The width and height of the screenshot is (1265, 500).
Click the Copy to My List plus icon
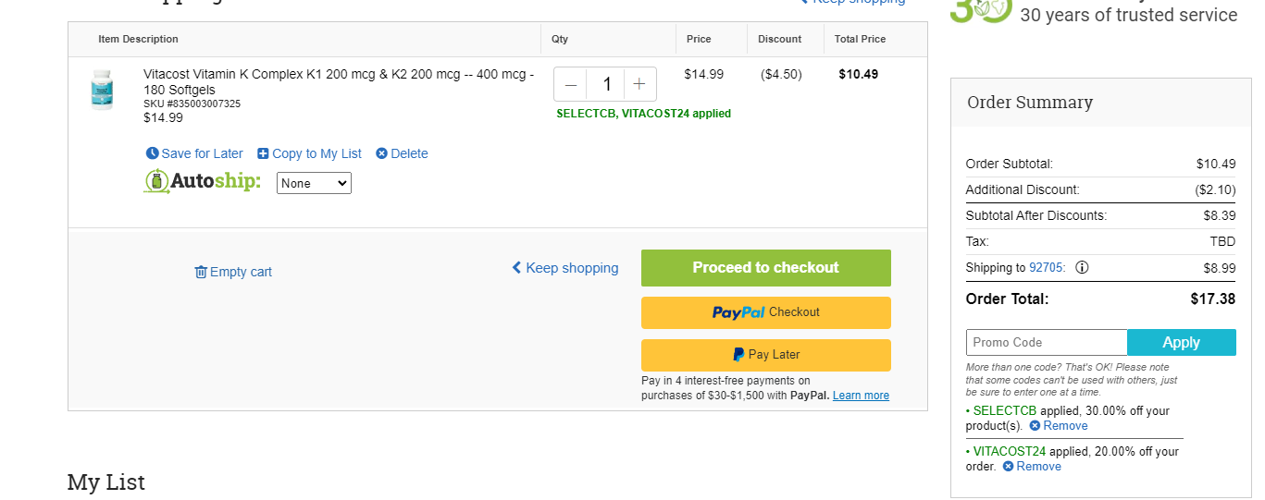[x=263, y=153]
